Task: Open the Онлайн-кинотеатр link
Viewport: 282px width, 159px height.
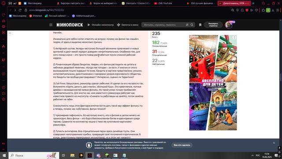Action: pos(100,25)
